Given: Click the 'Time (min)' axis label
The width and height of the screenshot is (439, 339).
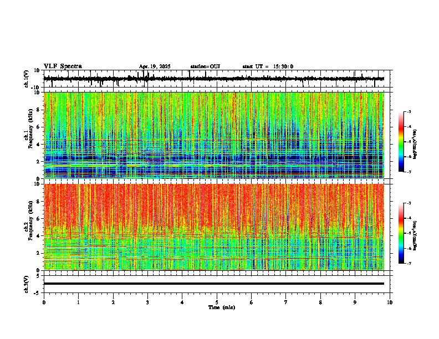Looking at the screenshot, I should tap(222, 307).
